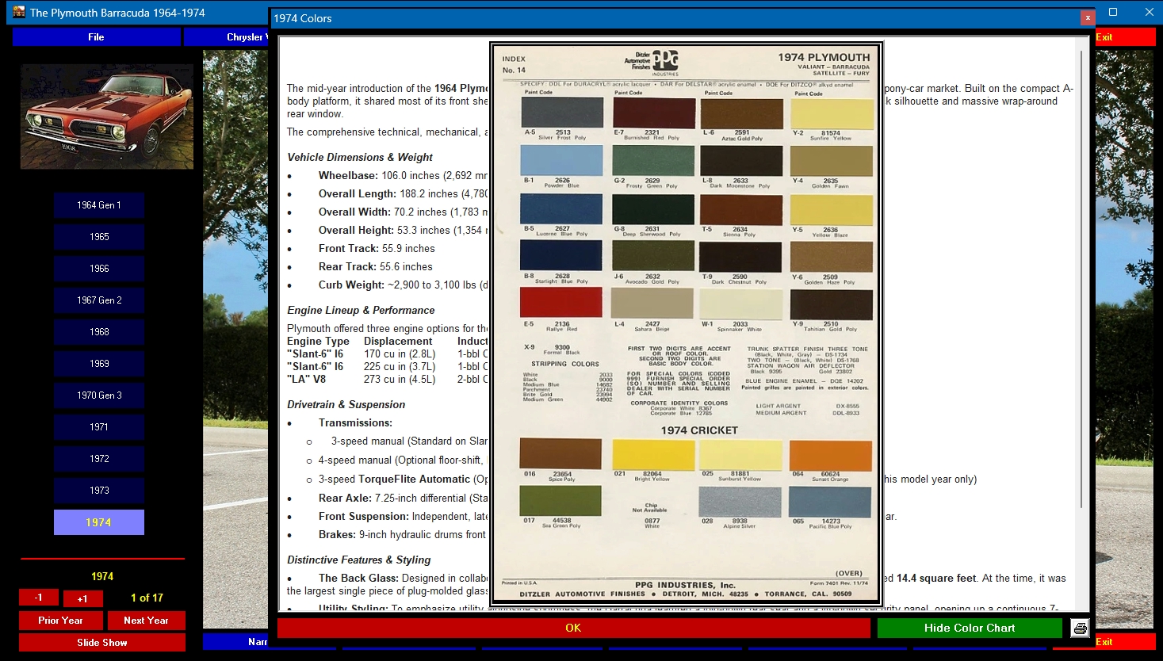Click the '1 of 17' slide counter text
Viewport: 1163px width, 661px height.
tap(147, 598)
